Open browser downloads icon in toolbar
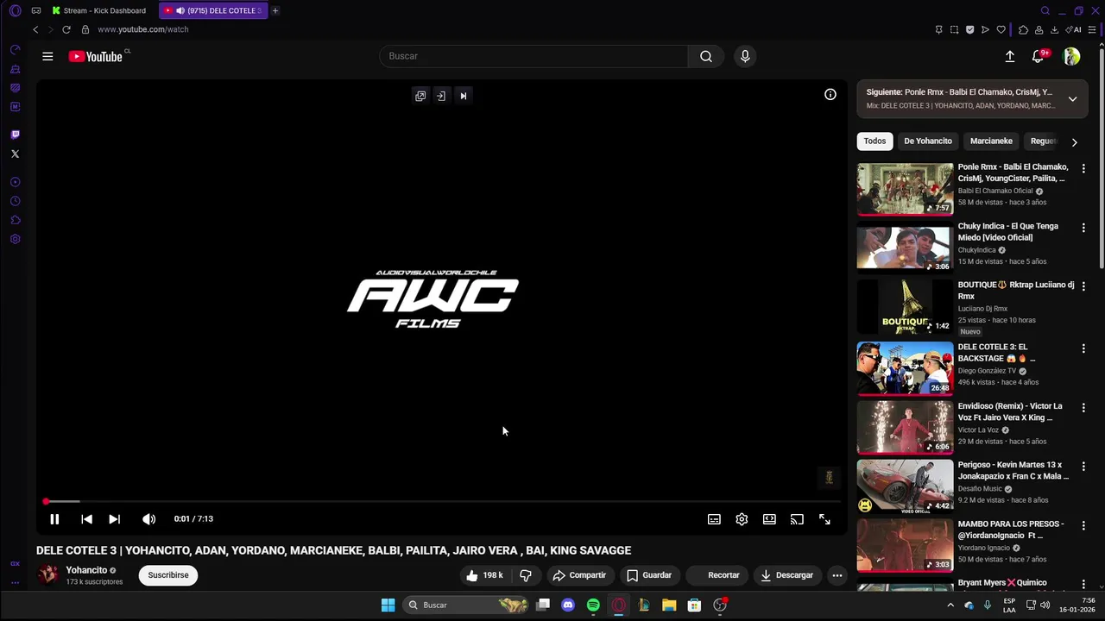This screenshot has width=1105, height=621. 1054,29
